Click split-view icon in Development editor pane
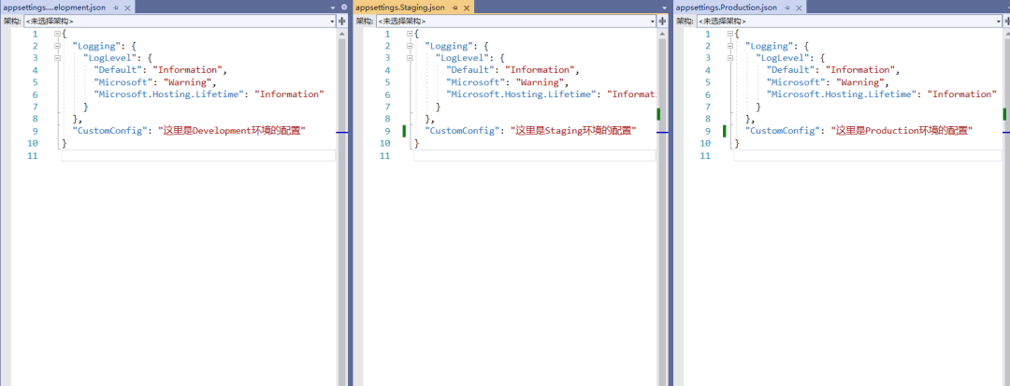This screenshot has height=386, width=1010. pyautogui.click(x=342, y=21)
